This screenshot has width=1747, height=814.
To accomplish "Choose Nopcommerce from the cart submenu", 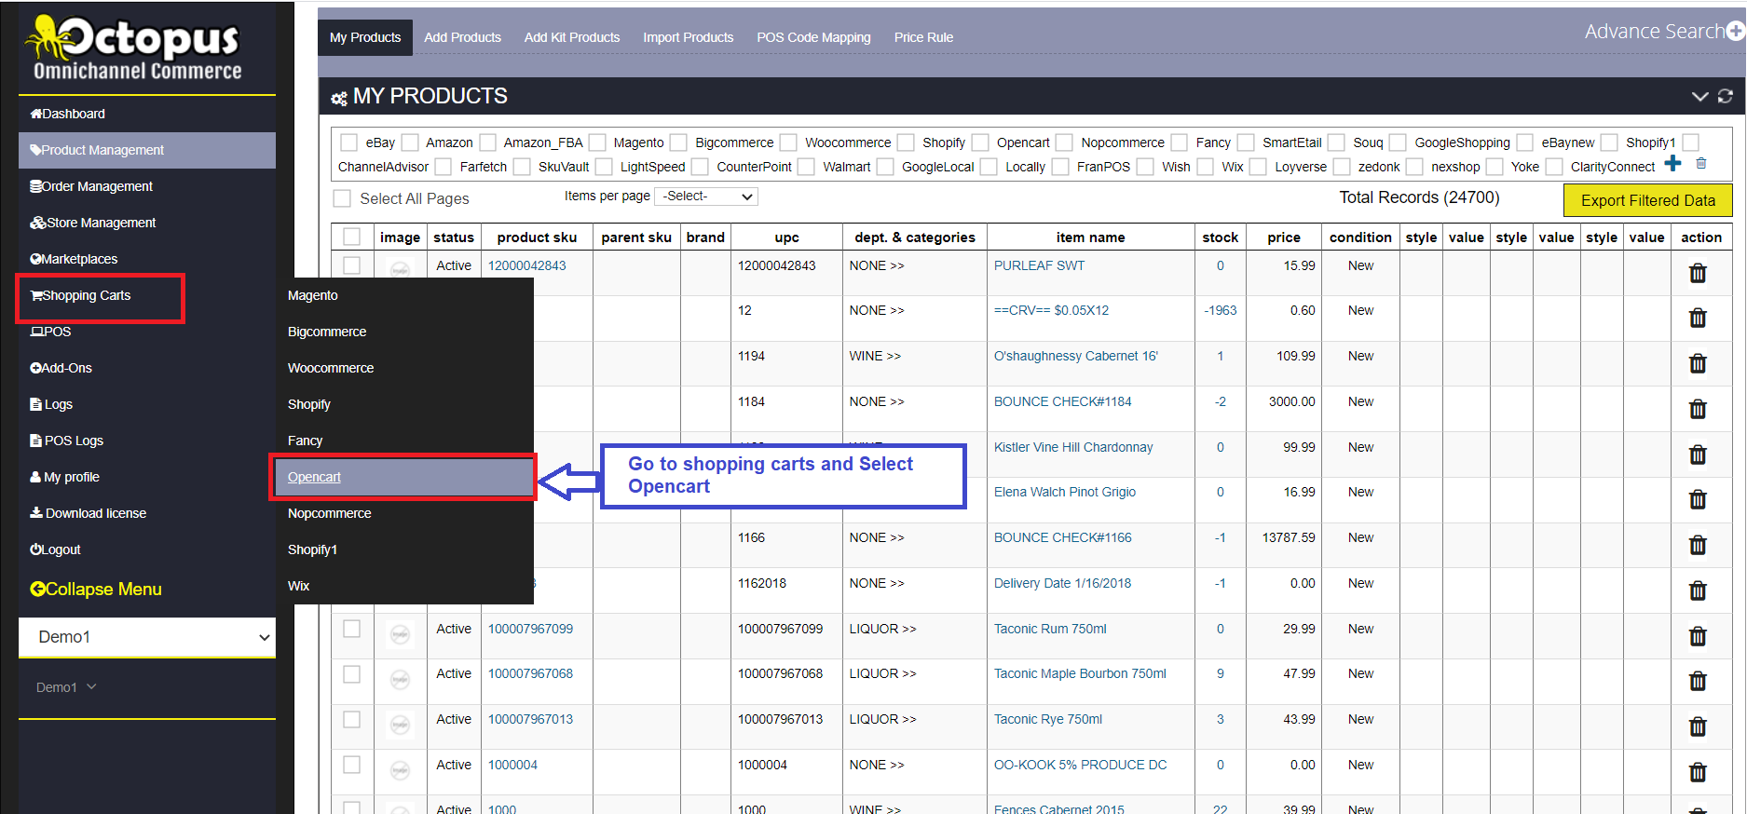I will [x=330, y=513].
